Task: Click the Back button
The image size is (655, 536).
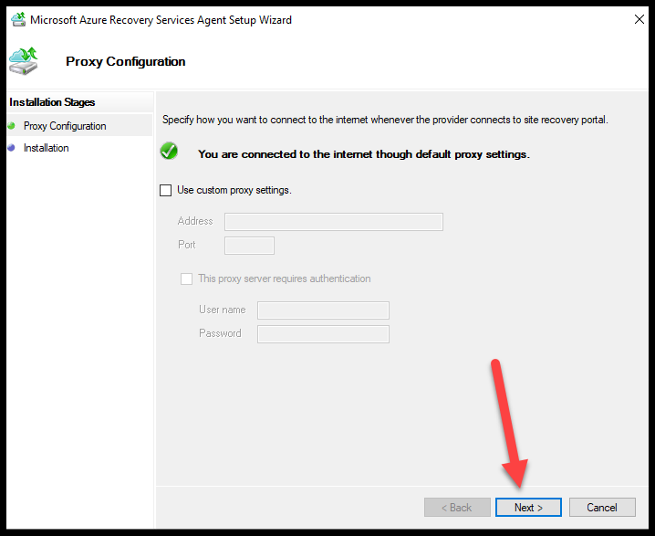Action: tap(457, 507)
